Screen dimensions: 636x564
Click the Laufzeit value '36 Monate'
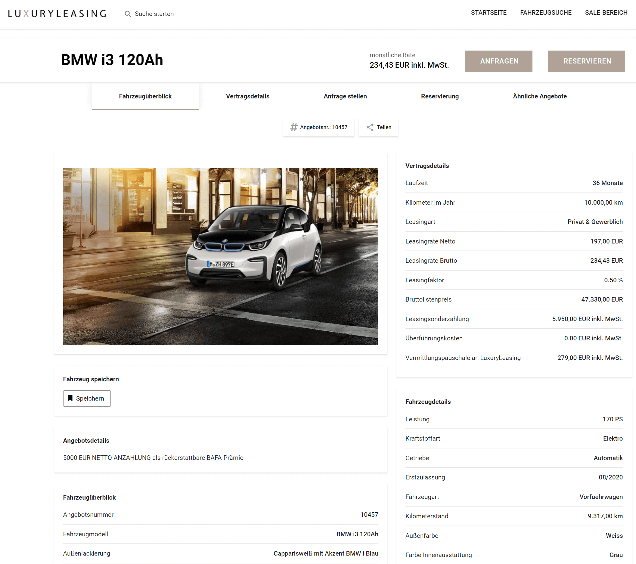pos(607,183)
